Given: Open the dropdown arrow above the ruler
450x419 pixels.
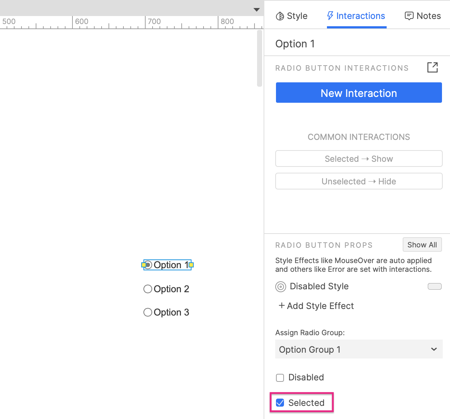Looking at the screenshot, I should [257, 10].
